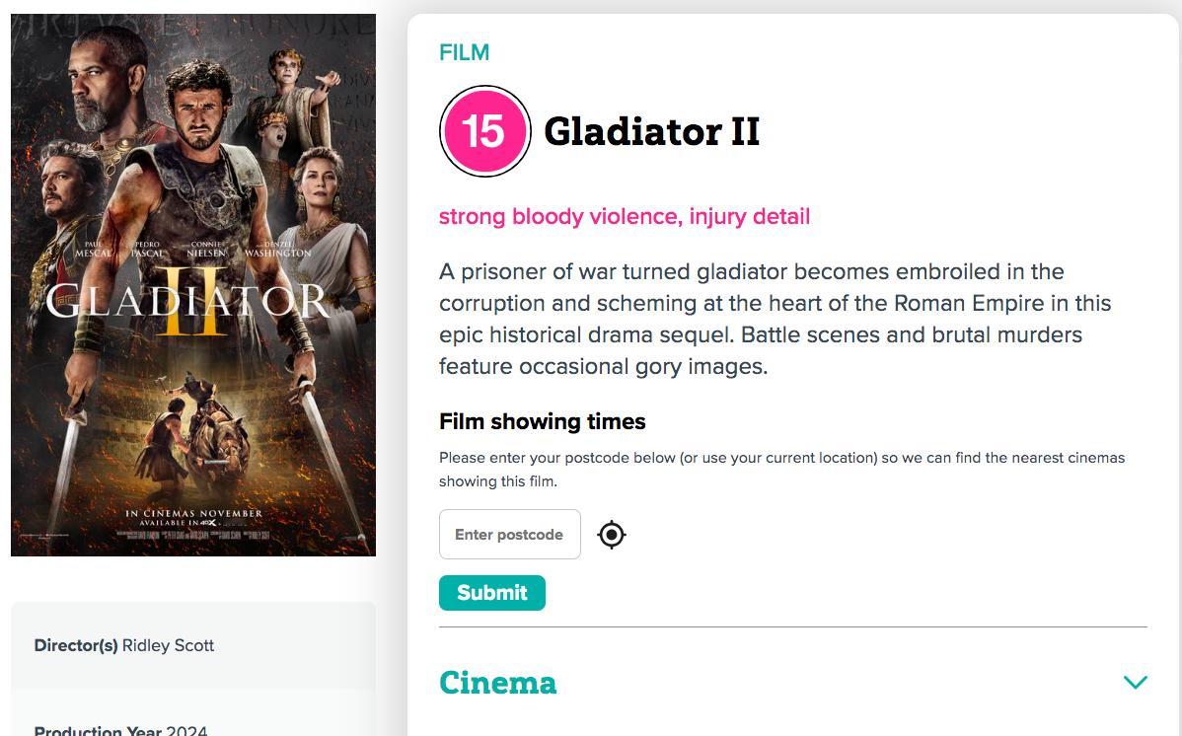Open the Cinema accordion heading

[497, 683]
